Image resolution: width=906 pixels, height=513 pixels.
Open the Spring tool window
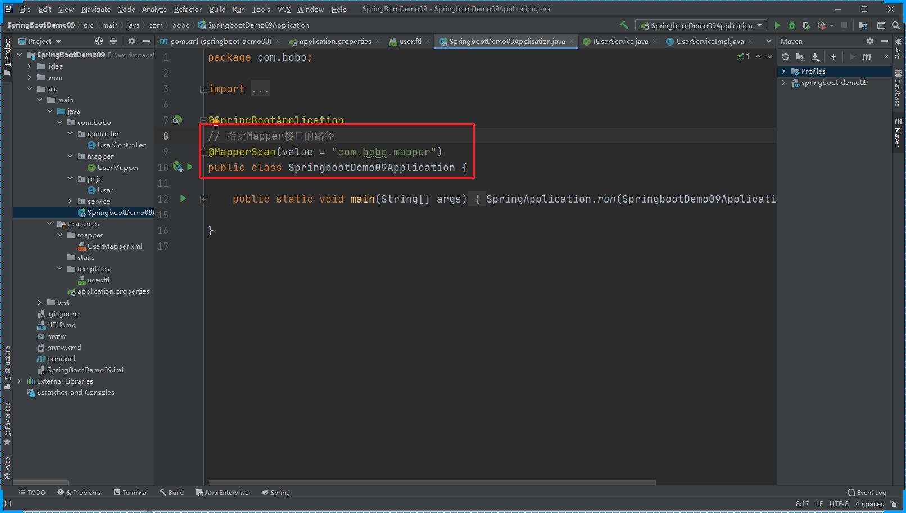coord(275,493)
